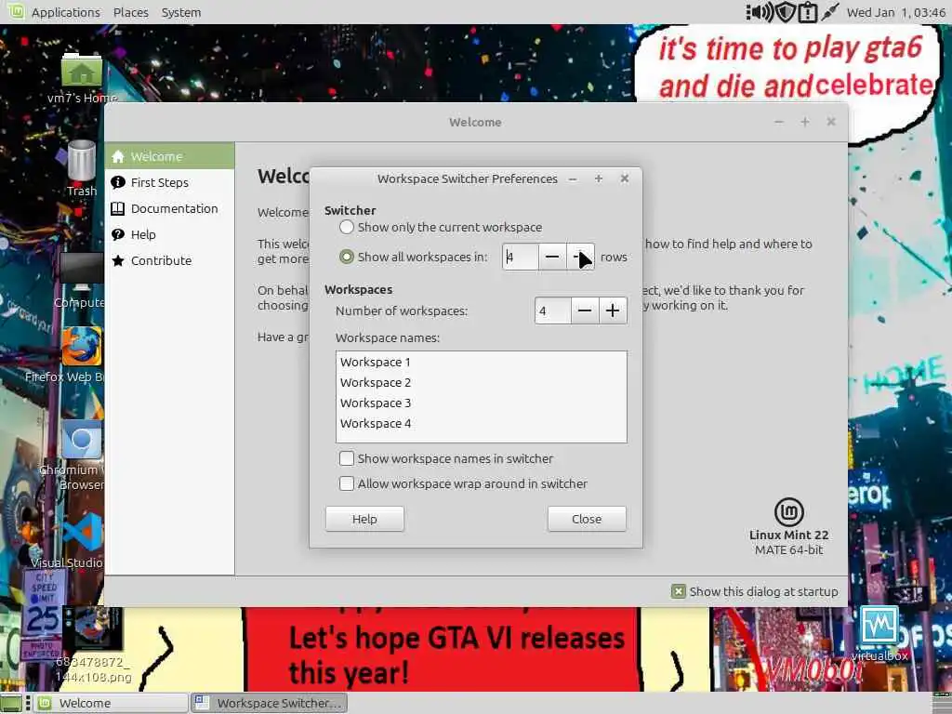
Task: Click the shield update manager tray icon
Action: [786, 12]
